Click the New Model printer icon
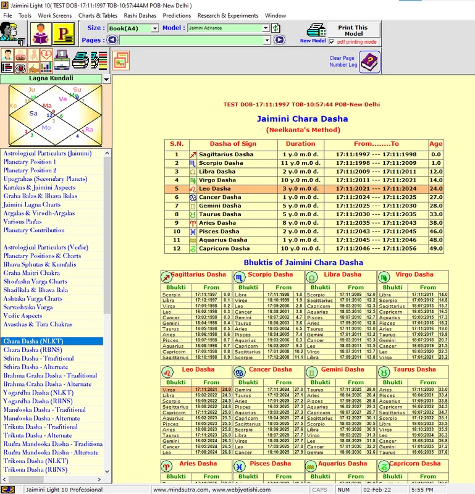Viewport: 475px width, 494px height. (x=316, y=30)
